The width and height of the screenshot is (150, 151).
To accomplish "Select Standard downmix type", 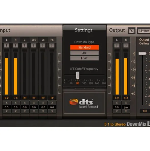I will 84,47.
